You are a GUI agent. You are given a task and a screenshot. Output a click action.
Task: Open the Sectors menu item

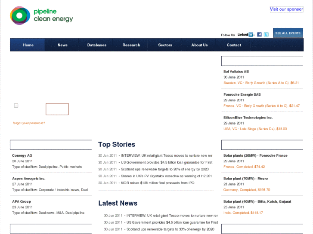(x=165, y=45)
